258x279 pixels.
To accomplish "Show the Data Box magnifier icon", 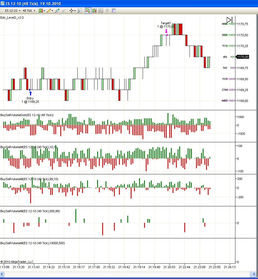I will (80, 11).
